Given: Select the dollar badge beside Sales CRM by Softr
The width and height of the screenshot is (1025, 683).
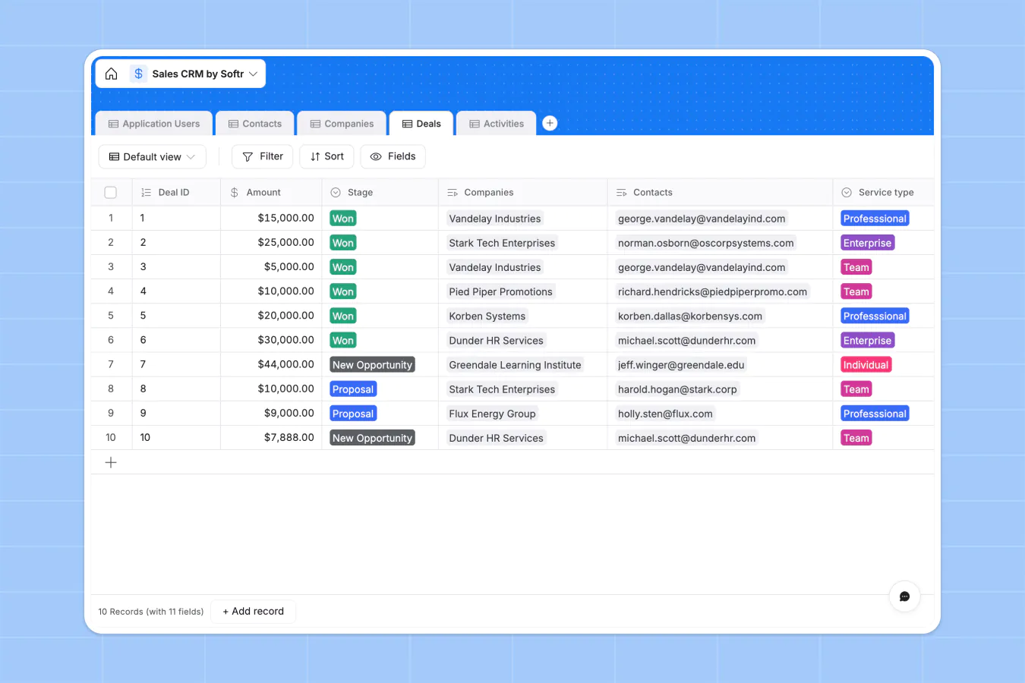Looking at the screenshot, I should coord(138,74).
